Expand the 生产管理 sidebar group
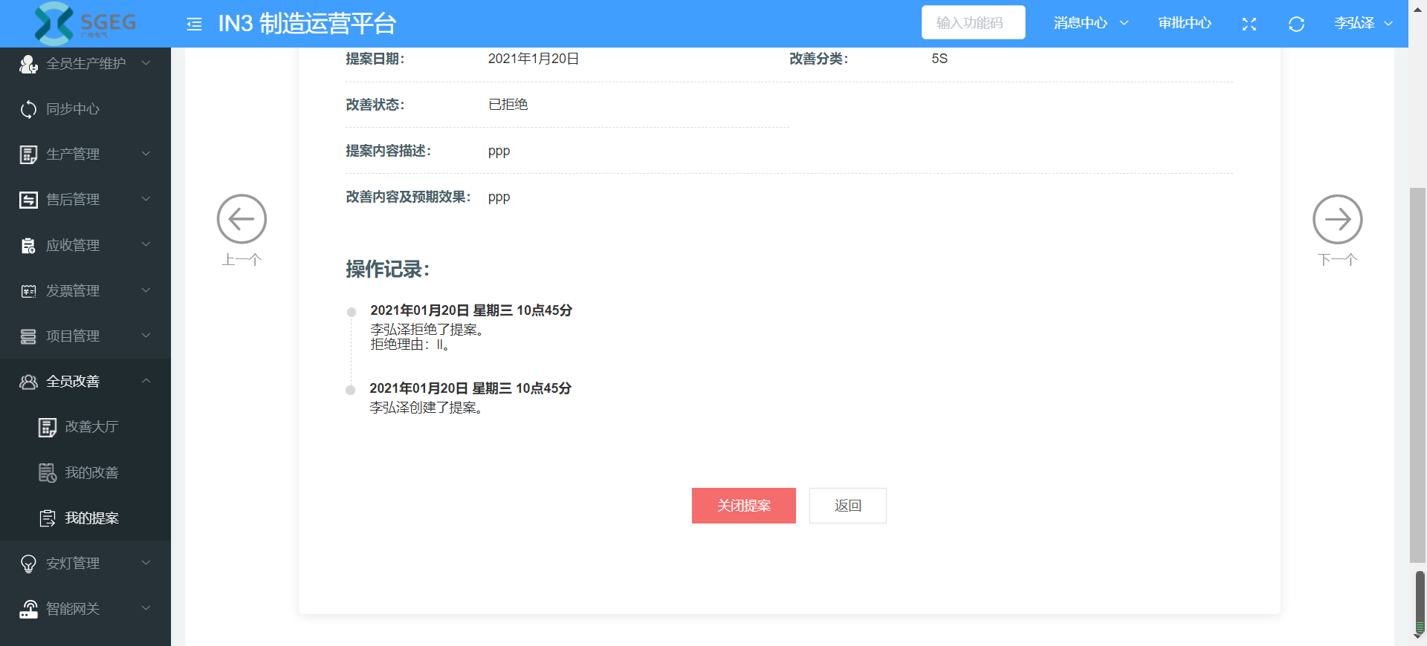This screenshot has width=1427, height=646. point(85,154)
